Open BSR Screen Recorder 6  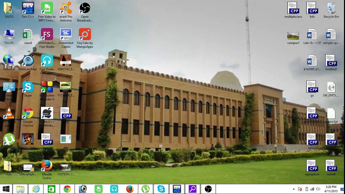tap(47, 91)
